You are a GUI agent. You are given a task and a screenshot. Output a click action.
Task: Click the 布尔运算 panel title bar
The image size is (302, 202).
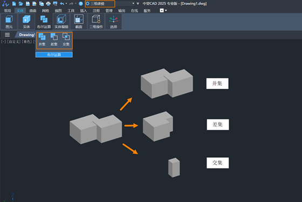point(54,55)
